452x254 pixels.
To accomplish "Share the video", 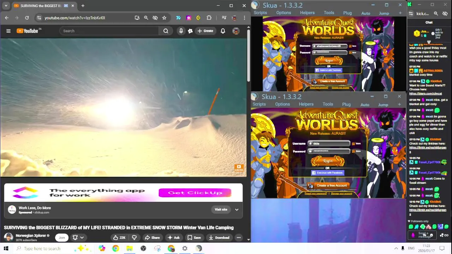I will pos(152,237).
